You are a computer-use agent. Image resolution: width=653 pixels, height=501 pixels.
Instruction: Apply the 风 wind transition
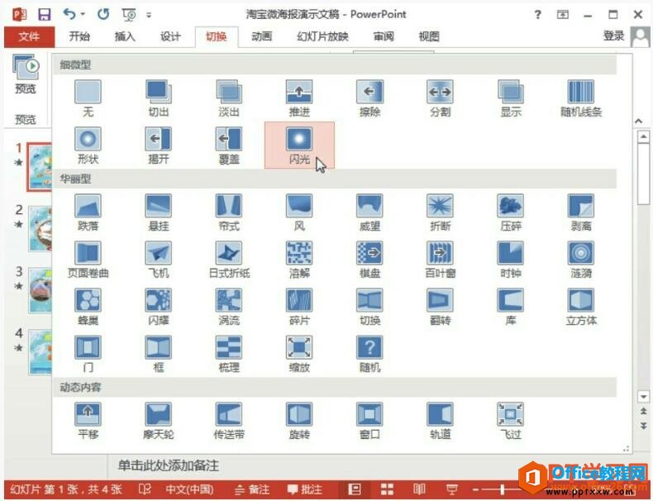tap(299, 212)
